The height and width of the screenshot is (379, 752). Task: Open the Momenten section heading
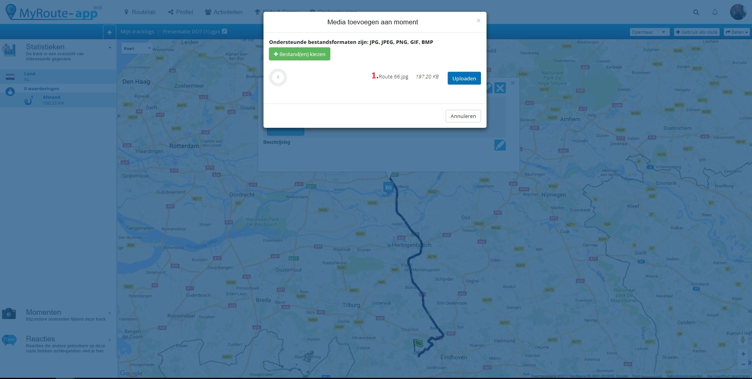point(44,312)
